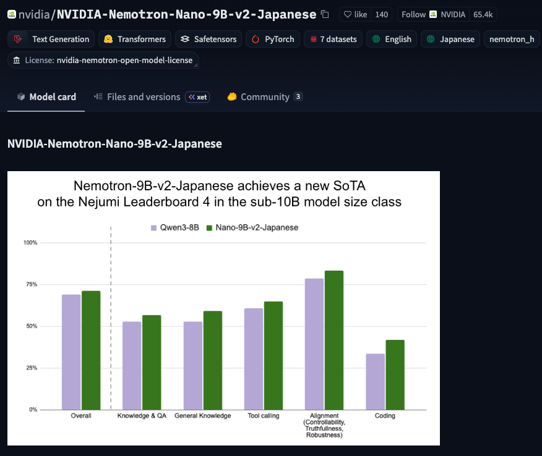Select the PyTorch tag
Image resolution: width=542 pixels, height=456 pixels.
(273, 39)
